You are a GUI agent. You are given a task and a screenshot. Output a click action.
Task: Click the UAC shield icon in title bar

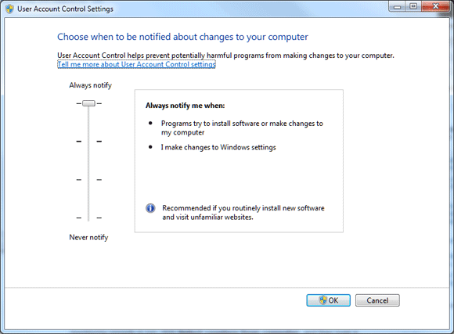point(9,9)
